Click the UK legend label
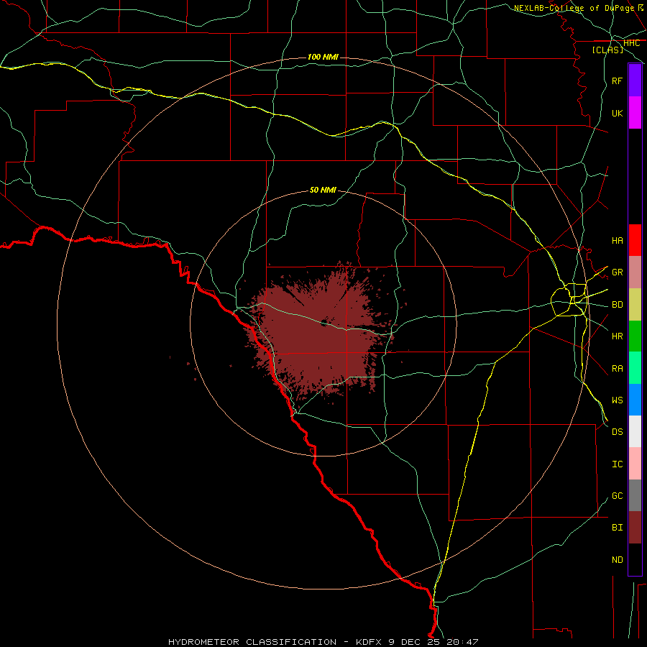 click(x=617, y=114)
